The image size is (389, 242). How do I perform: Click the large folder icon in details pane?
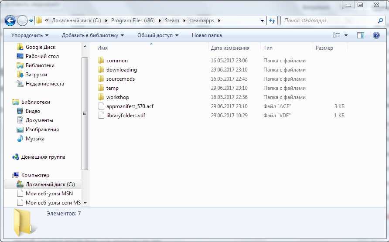[x=24, y=223]
